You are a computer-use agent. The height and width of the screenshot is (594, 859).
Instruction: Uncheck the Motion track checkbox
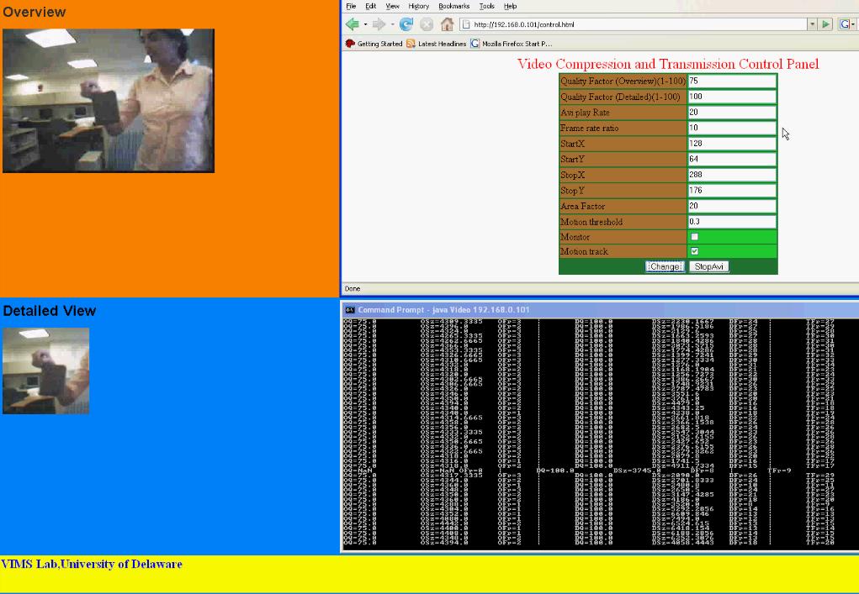(x=694, y=251)
